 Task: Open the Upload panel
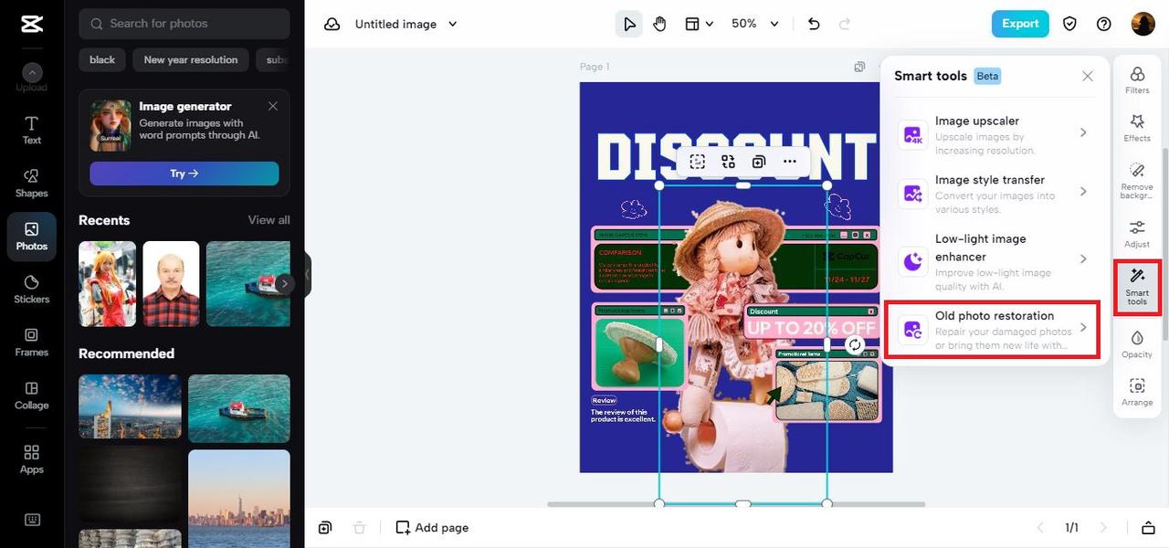(x=32, y=79)
